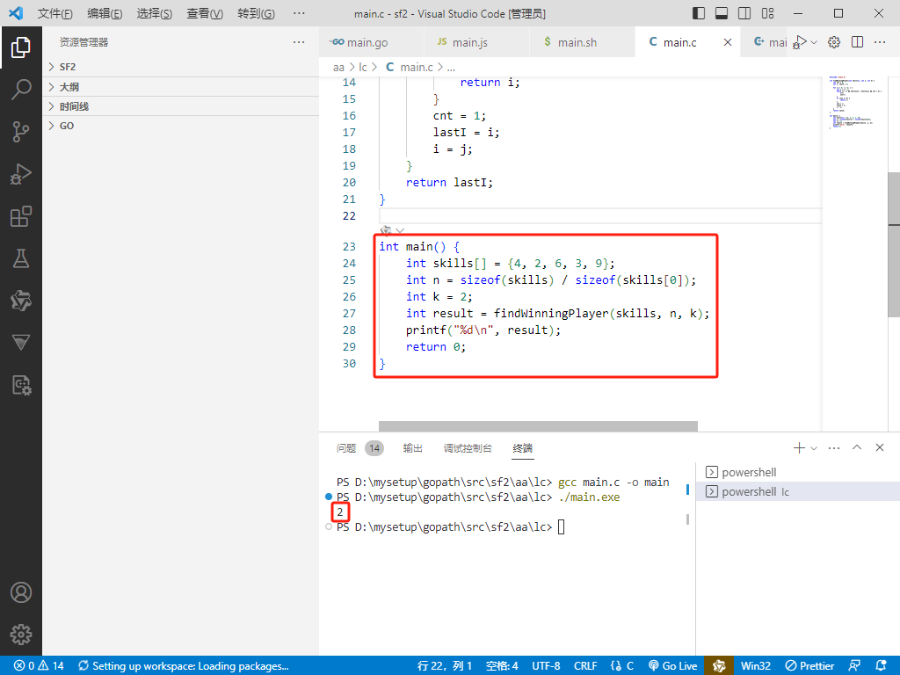Expand the 大纲 outline section
The height and width of the screenshot is (675, 900).
tap(181, 87)
